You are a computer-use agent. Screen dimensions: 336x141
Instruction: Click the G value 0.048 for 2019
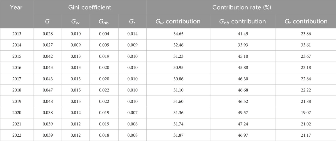(48, 101)
